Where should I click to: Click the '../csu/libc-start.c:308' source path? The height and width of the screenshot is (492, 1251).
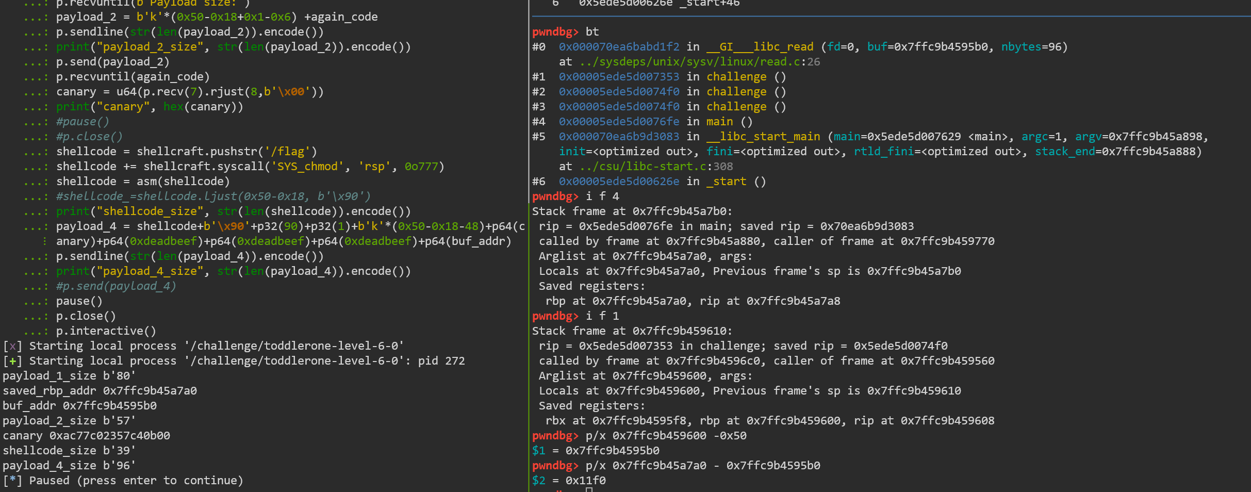tap(655, 167)
